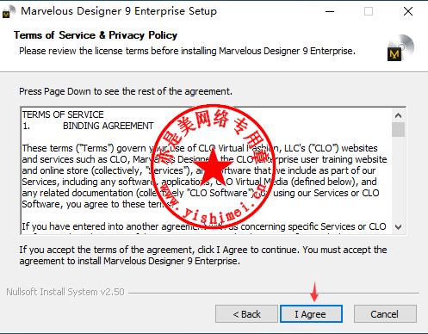Viewport: 428px width, 334px height.
Task: Go back with the Back button
Action: point(246,314)
